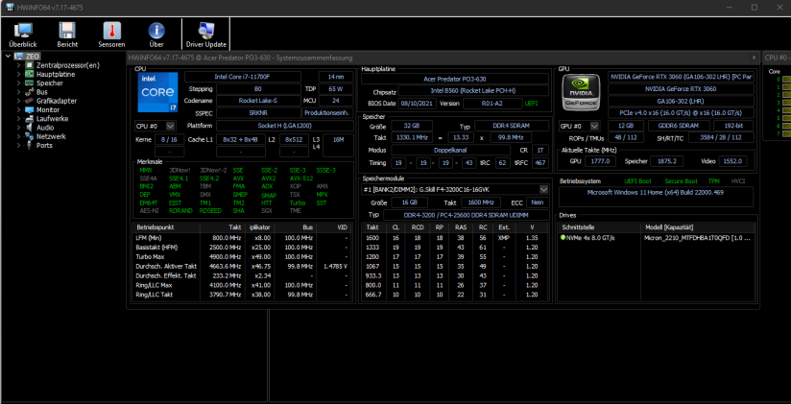Select Netzwerk in the tree
The height and width of the screenshot is (404, 791).
tap(51, 136)
